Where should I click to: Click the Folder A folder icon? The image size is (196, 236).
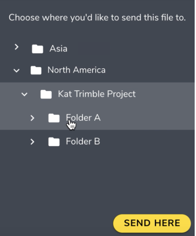click(x=54, y=118)
